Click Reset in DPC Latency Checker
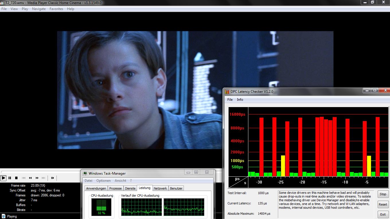This screenshot has width=390, height=219. (383, 204)
